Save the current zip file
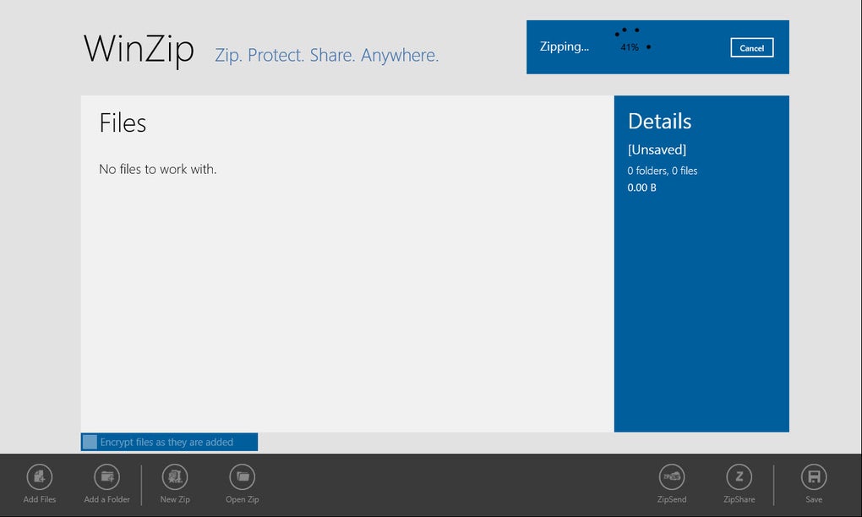 coord(814,477)
